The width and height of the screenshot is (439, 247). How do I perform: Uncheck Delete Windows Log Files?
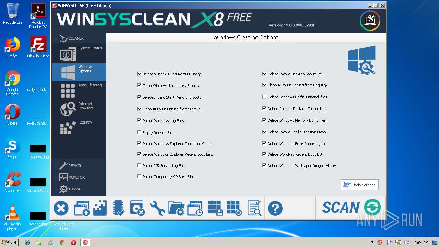[x=139, y=120]
